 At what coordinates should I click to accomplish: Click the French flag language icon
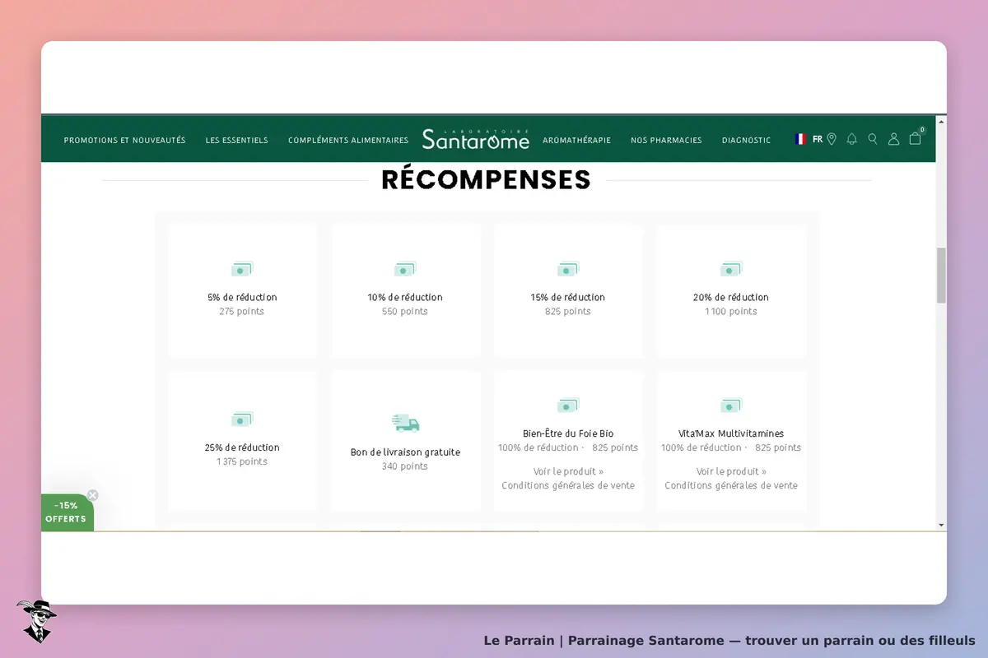800,139
